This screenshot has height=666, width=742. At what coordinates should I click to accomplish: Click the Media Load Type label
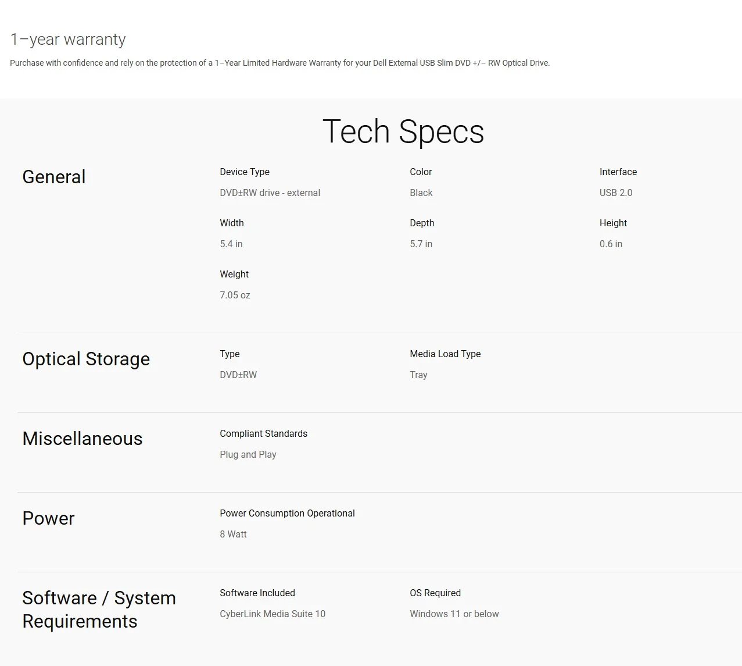coord(445,354)
